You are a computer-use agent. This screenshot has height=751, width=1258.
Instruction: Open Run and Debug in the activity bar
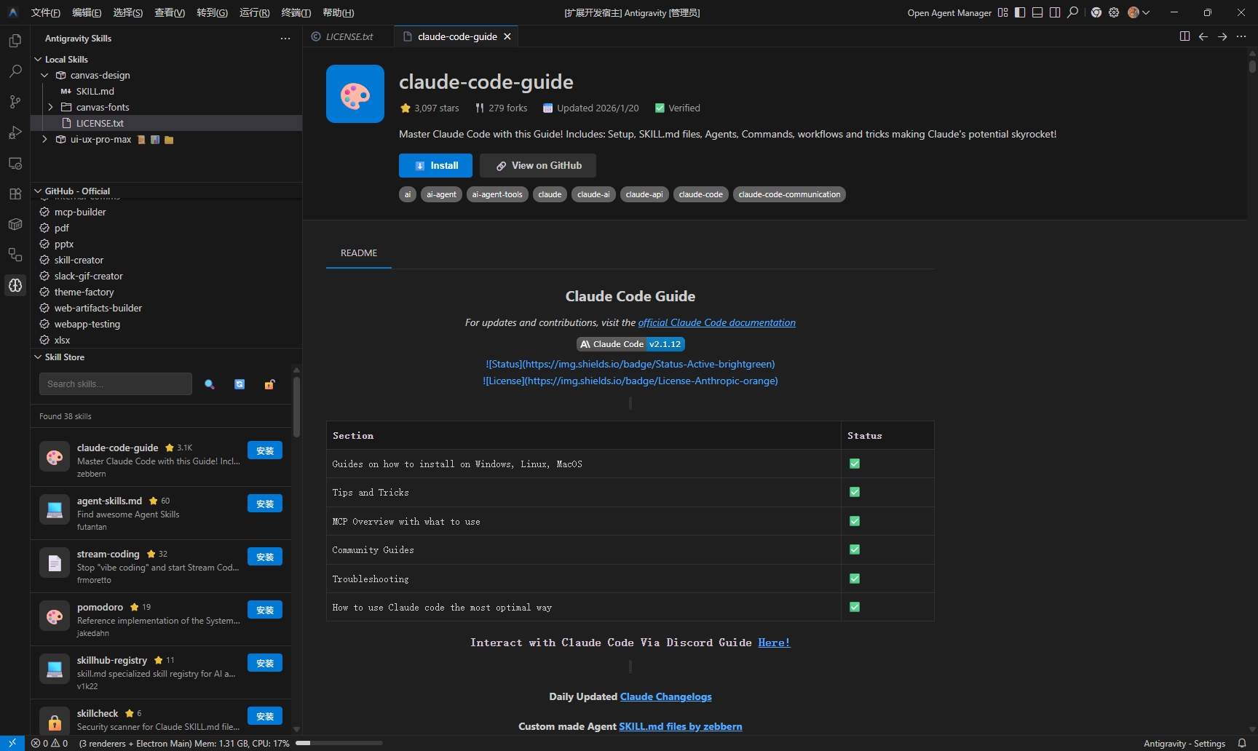tap(15, 132)
